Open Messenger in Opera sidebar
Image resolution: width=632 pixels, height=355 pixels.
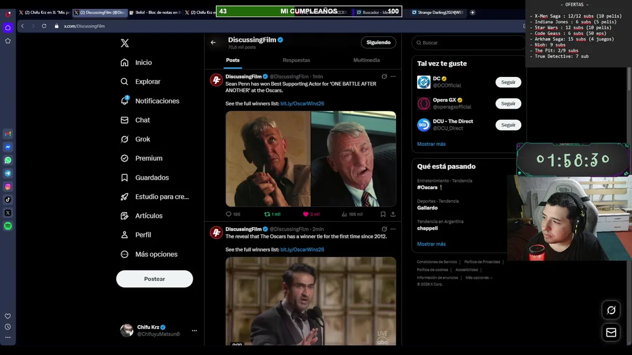pos(8,147)
